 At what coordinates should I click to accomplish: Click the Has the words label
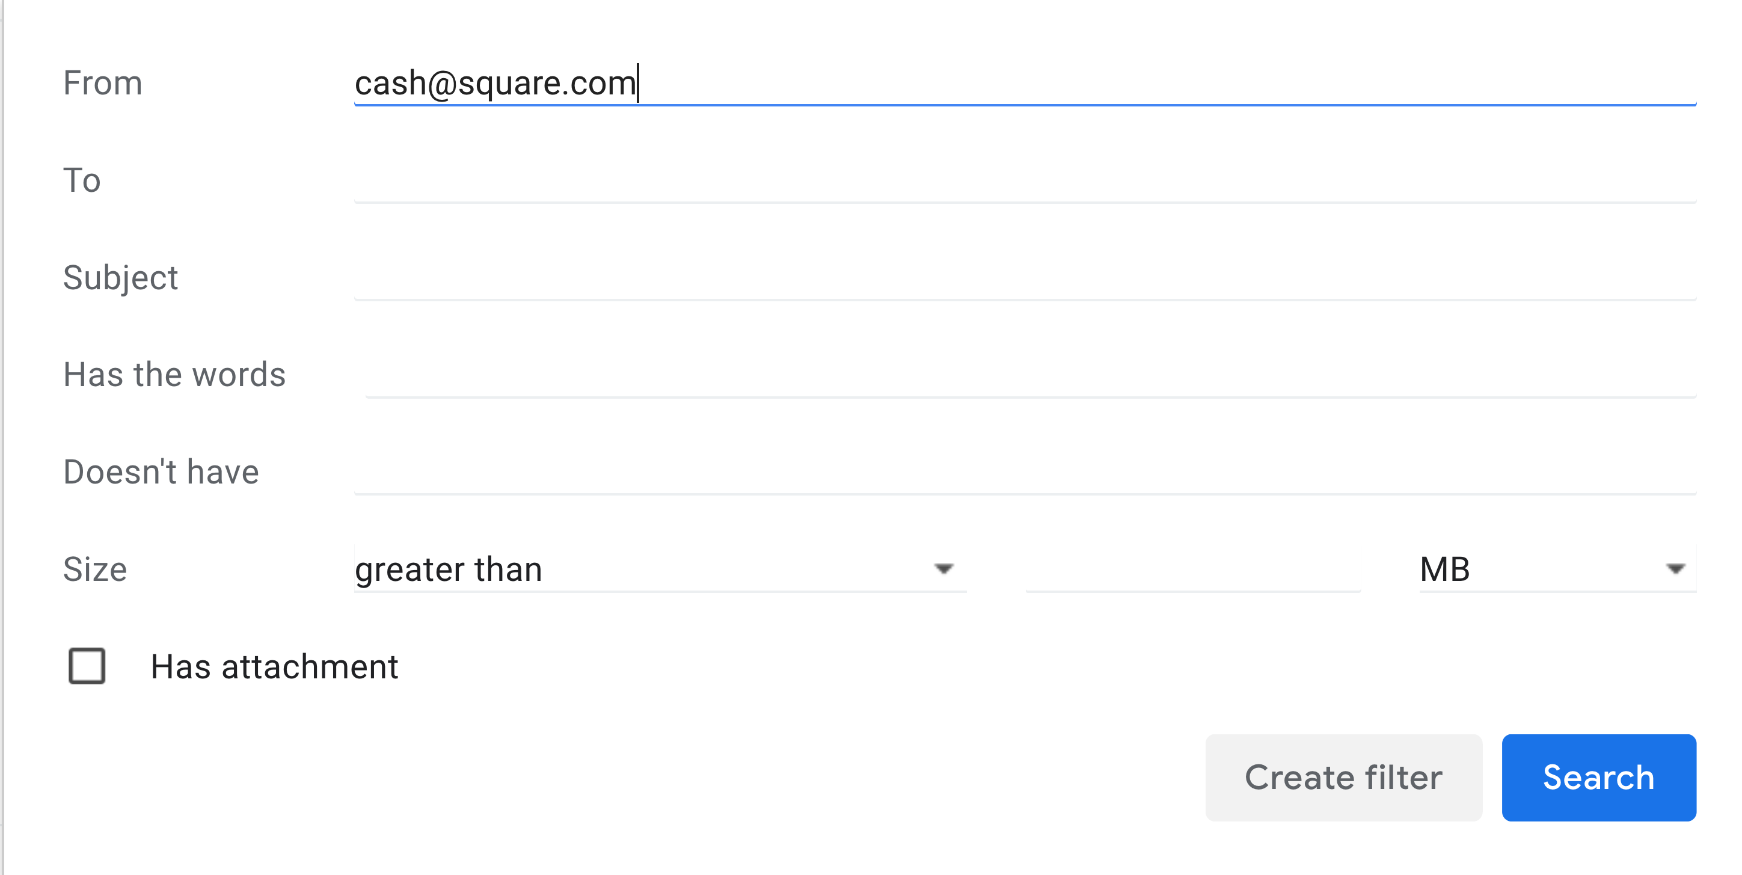174,375
